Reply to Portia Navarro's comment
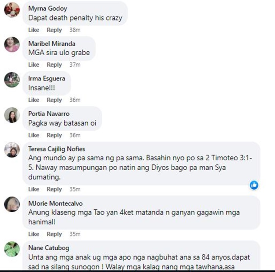This screenshot has height=272, width=275. [54, 135]
